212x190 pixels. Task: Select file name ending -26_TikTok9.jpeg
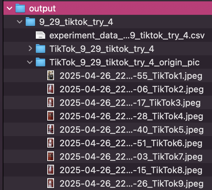[132, 184]
